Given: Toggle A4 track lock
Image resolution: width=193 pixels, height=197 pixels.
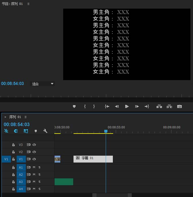Looking at the screenshot, I should (x=13, y=189).
